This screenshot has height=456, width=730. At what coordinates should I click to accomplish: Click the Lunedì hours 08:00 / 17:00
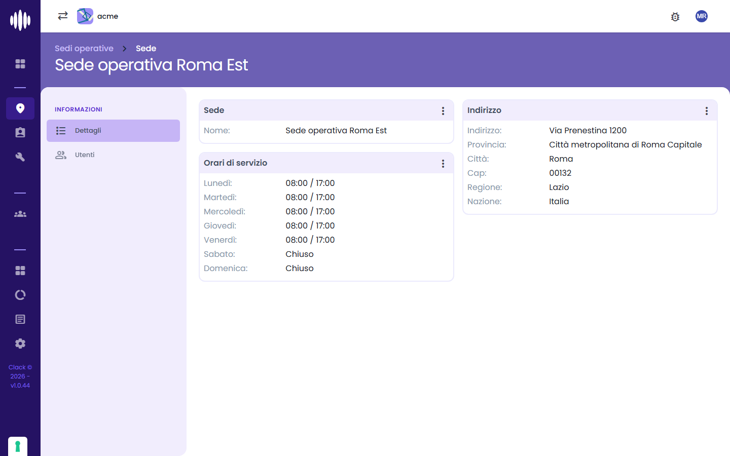310,183
